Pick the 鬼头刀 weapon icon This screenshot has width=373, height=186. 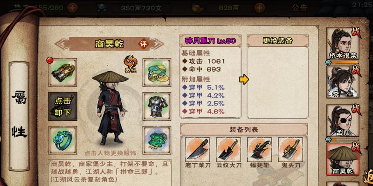pyautogui.click(x=290, y=150)
